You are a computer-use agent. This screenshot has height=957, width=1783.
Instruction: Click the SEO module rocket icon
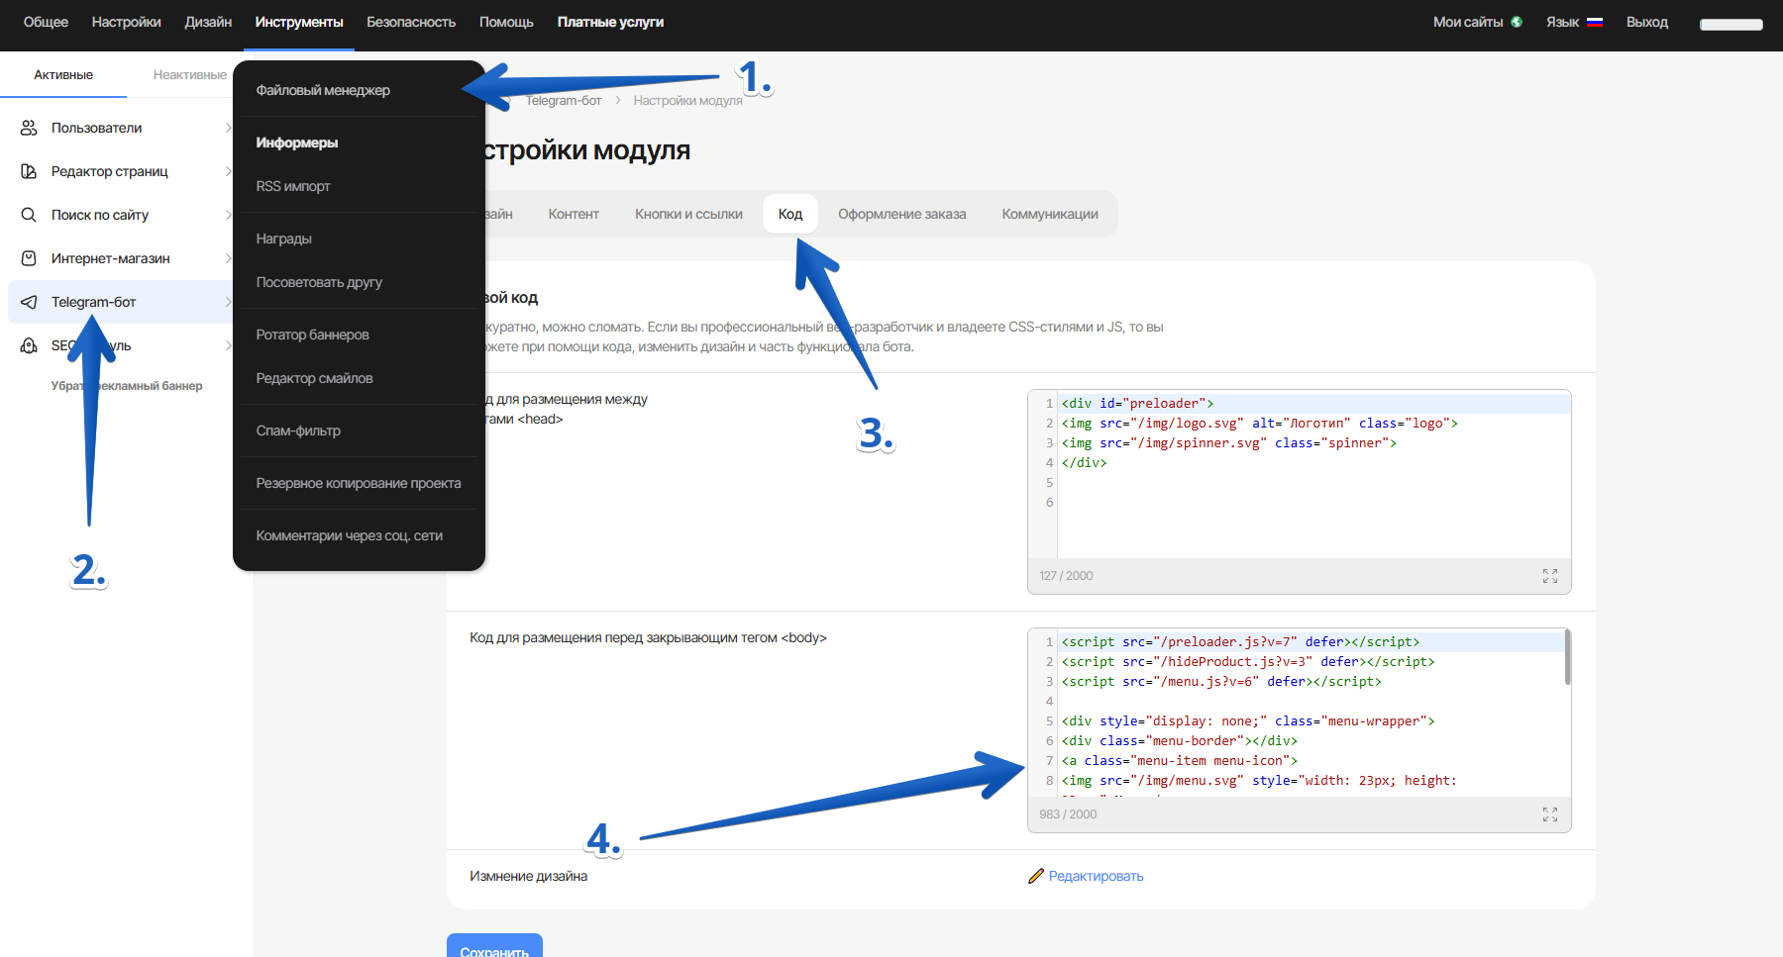pyautogui.click(x=29, y=345)
